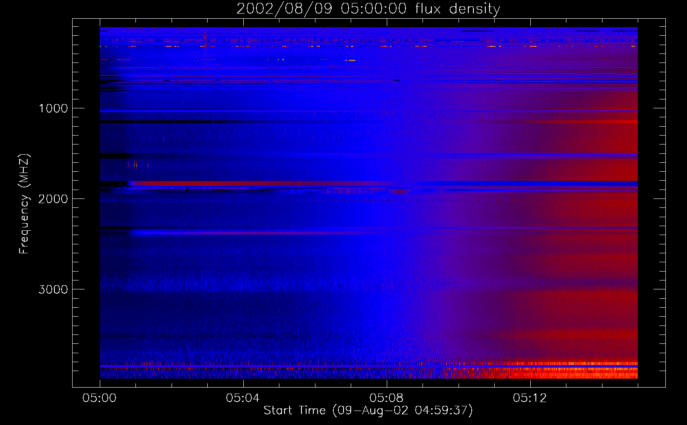Select the 2000 frequency tick label
Image resolution: width=687 pixels, height=425 pixels.
pos(53,199)
